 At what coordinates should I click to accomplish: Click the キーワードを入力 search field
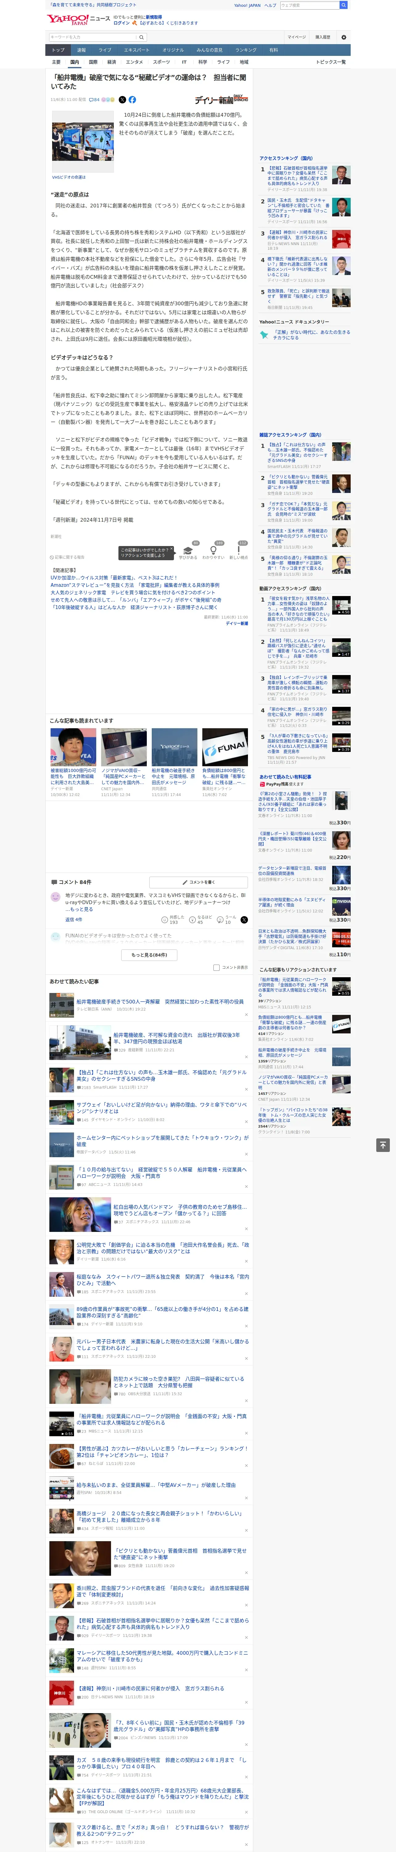93,37
